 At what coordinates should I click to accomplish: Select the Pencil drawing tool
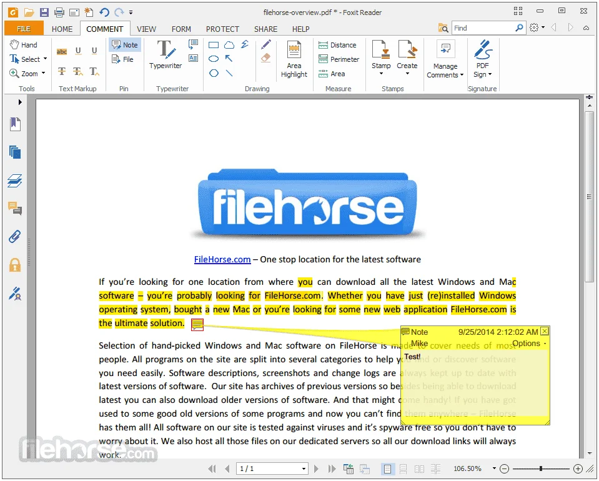[x=266, y=45]
